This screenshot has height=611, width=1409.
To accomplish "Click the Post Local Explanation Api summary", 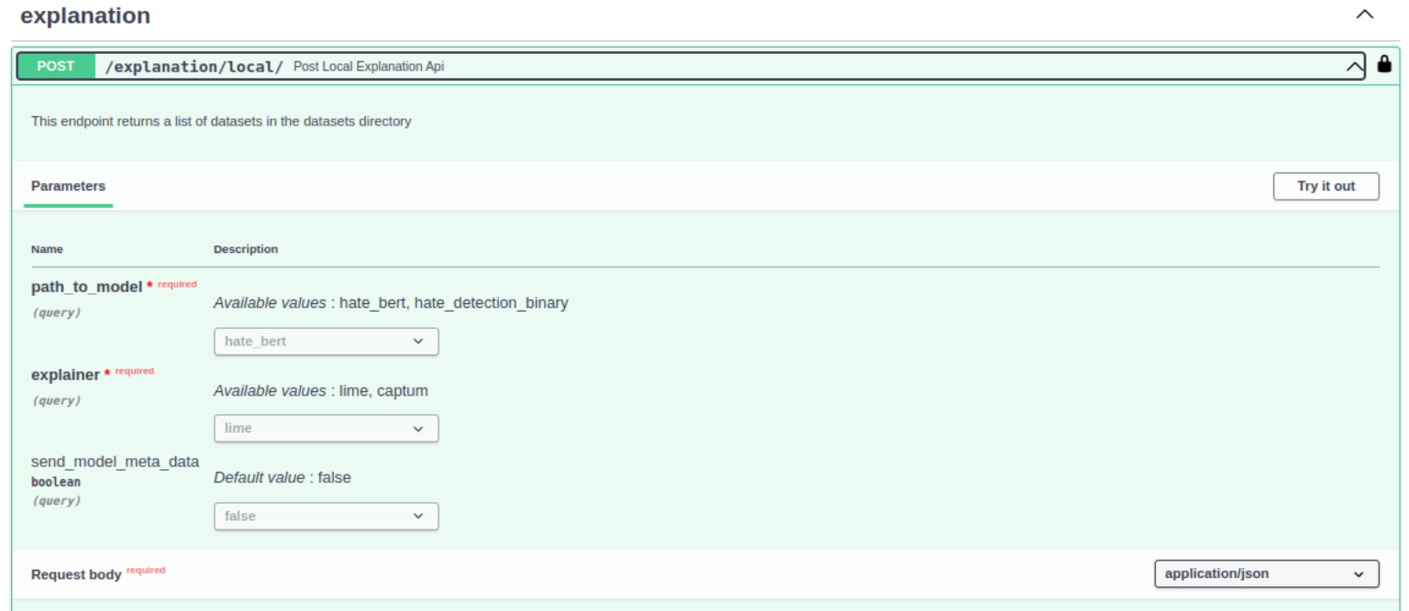I will (x=369, y=67).
